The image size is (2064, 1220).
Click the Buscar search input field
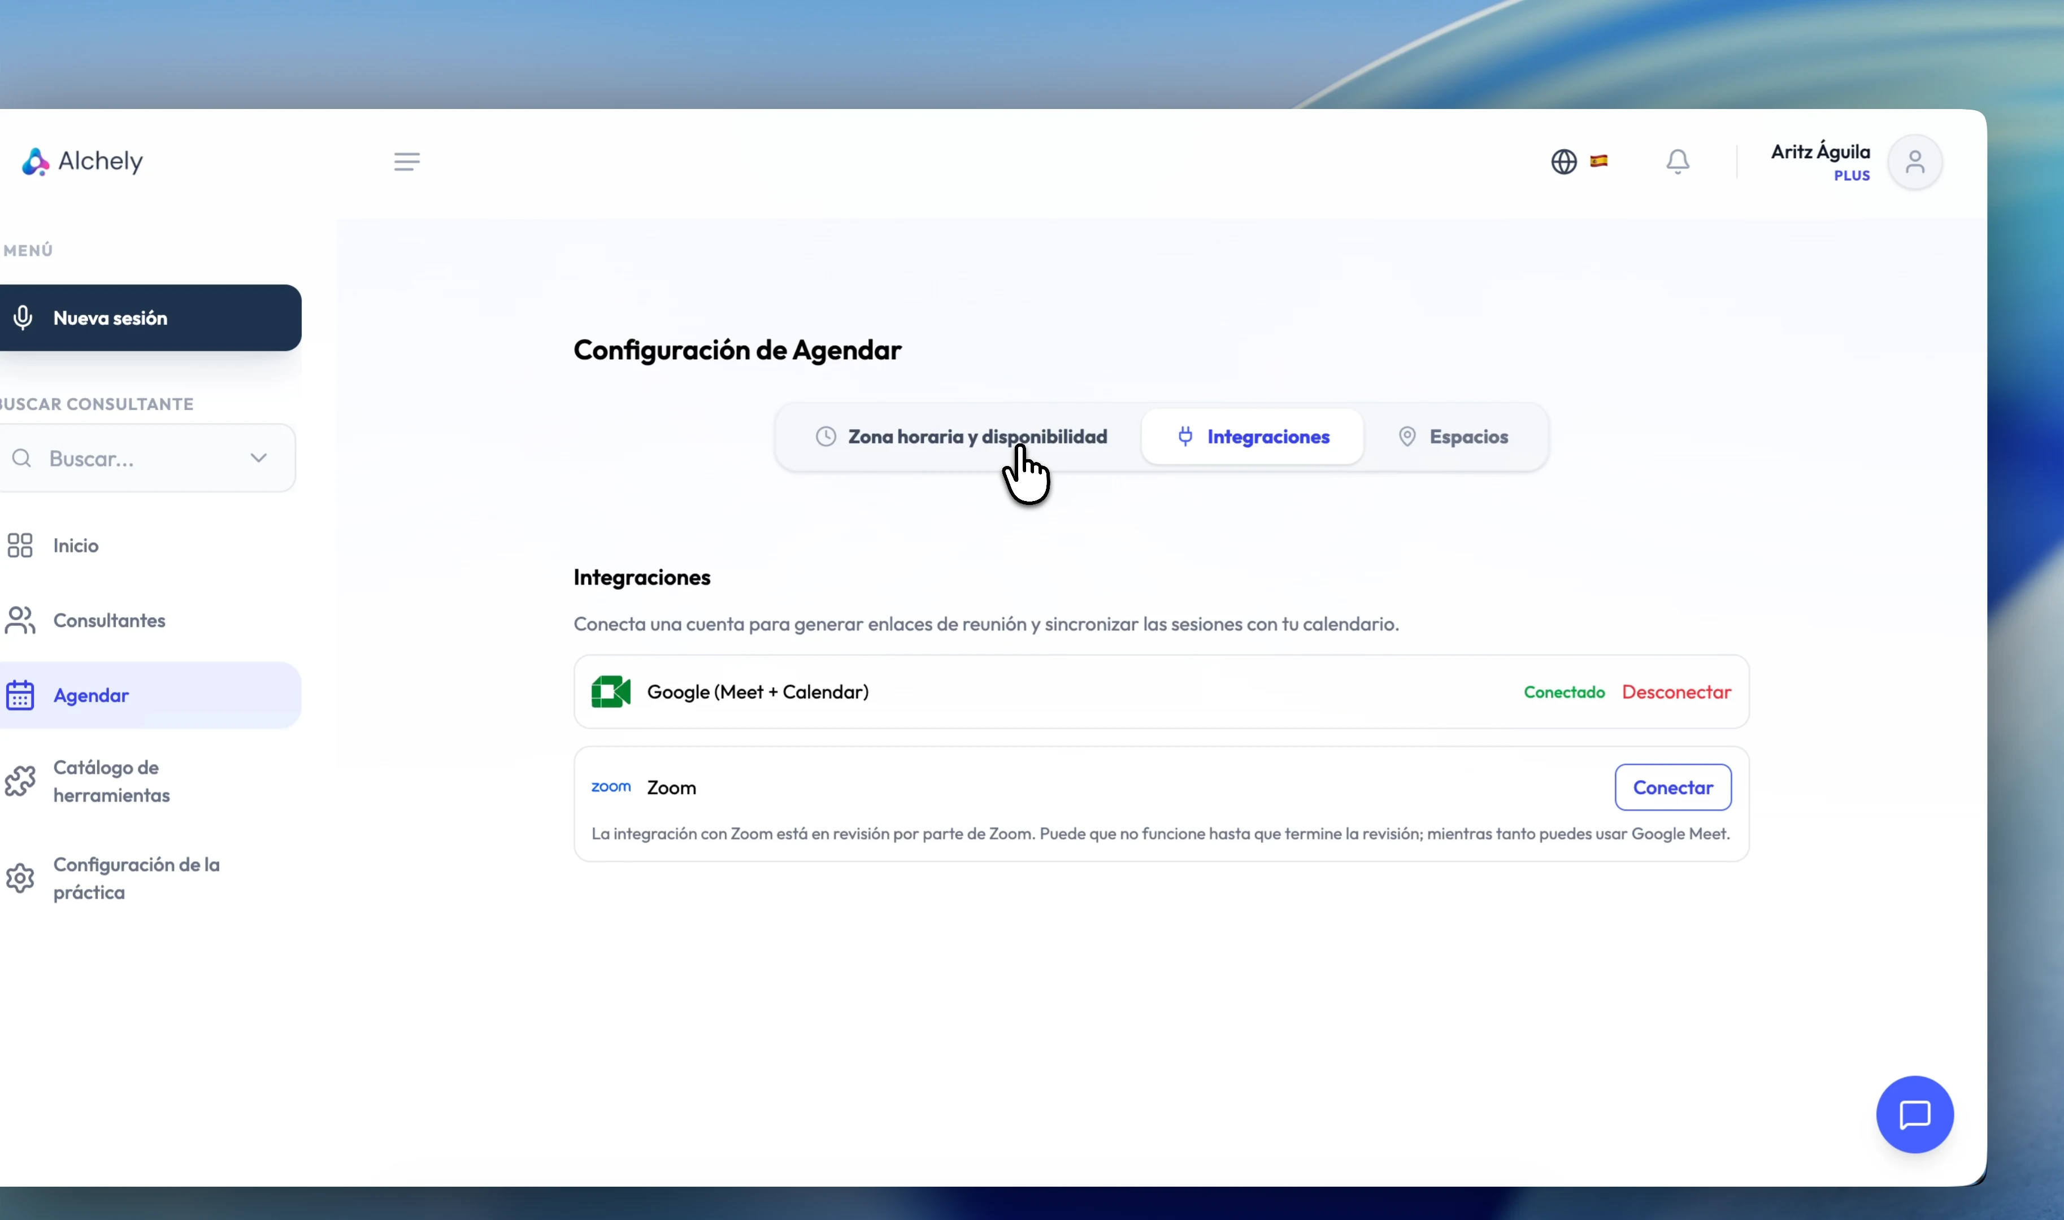148,458
